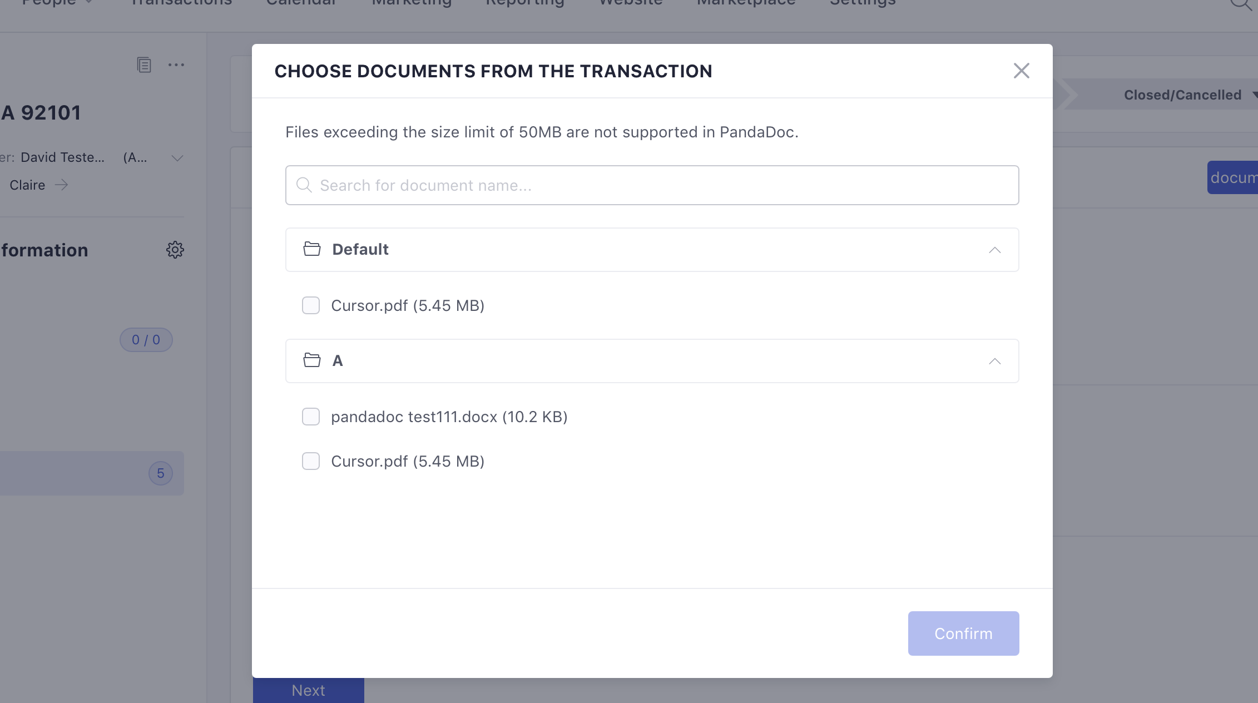Click the folder icon next to Default
The height and width of the screenshot is (703, 1258).
click(x=312, y=249)
